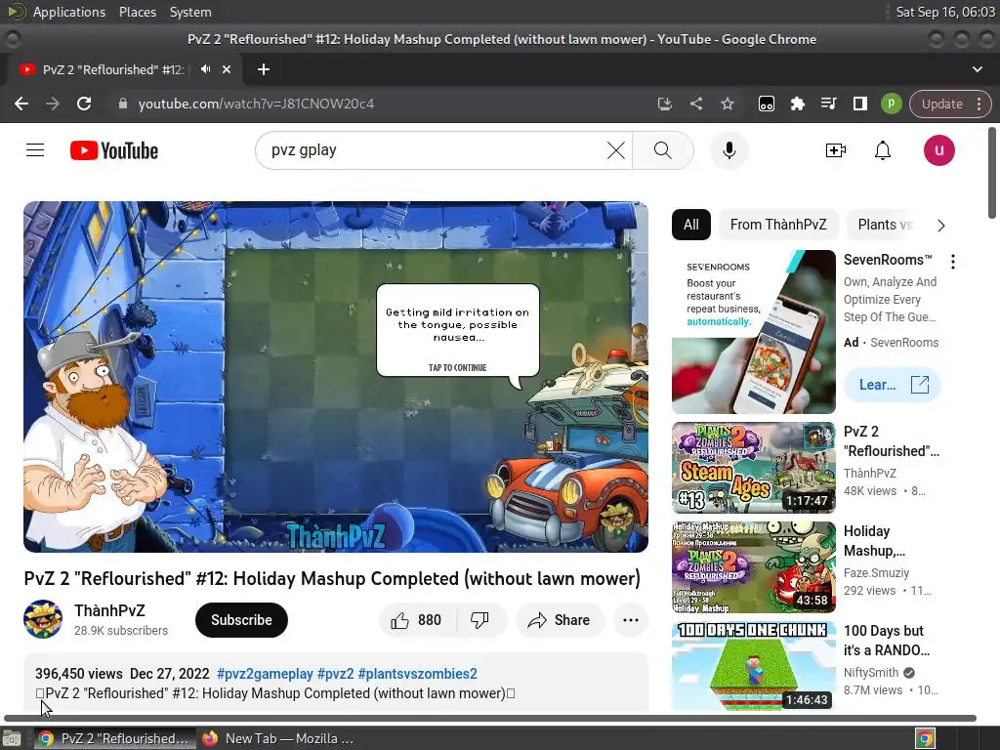The height and width of the screenshot is (750, 1000).
Task: Open the media controls icon in toolbar
Action: (828, 104)
